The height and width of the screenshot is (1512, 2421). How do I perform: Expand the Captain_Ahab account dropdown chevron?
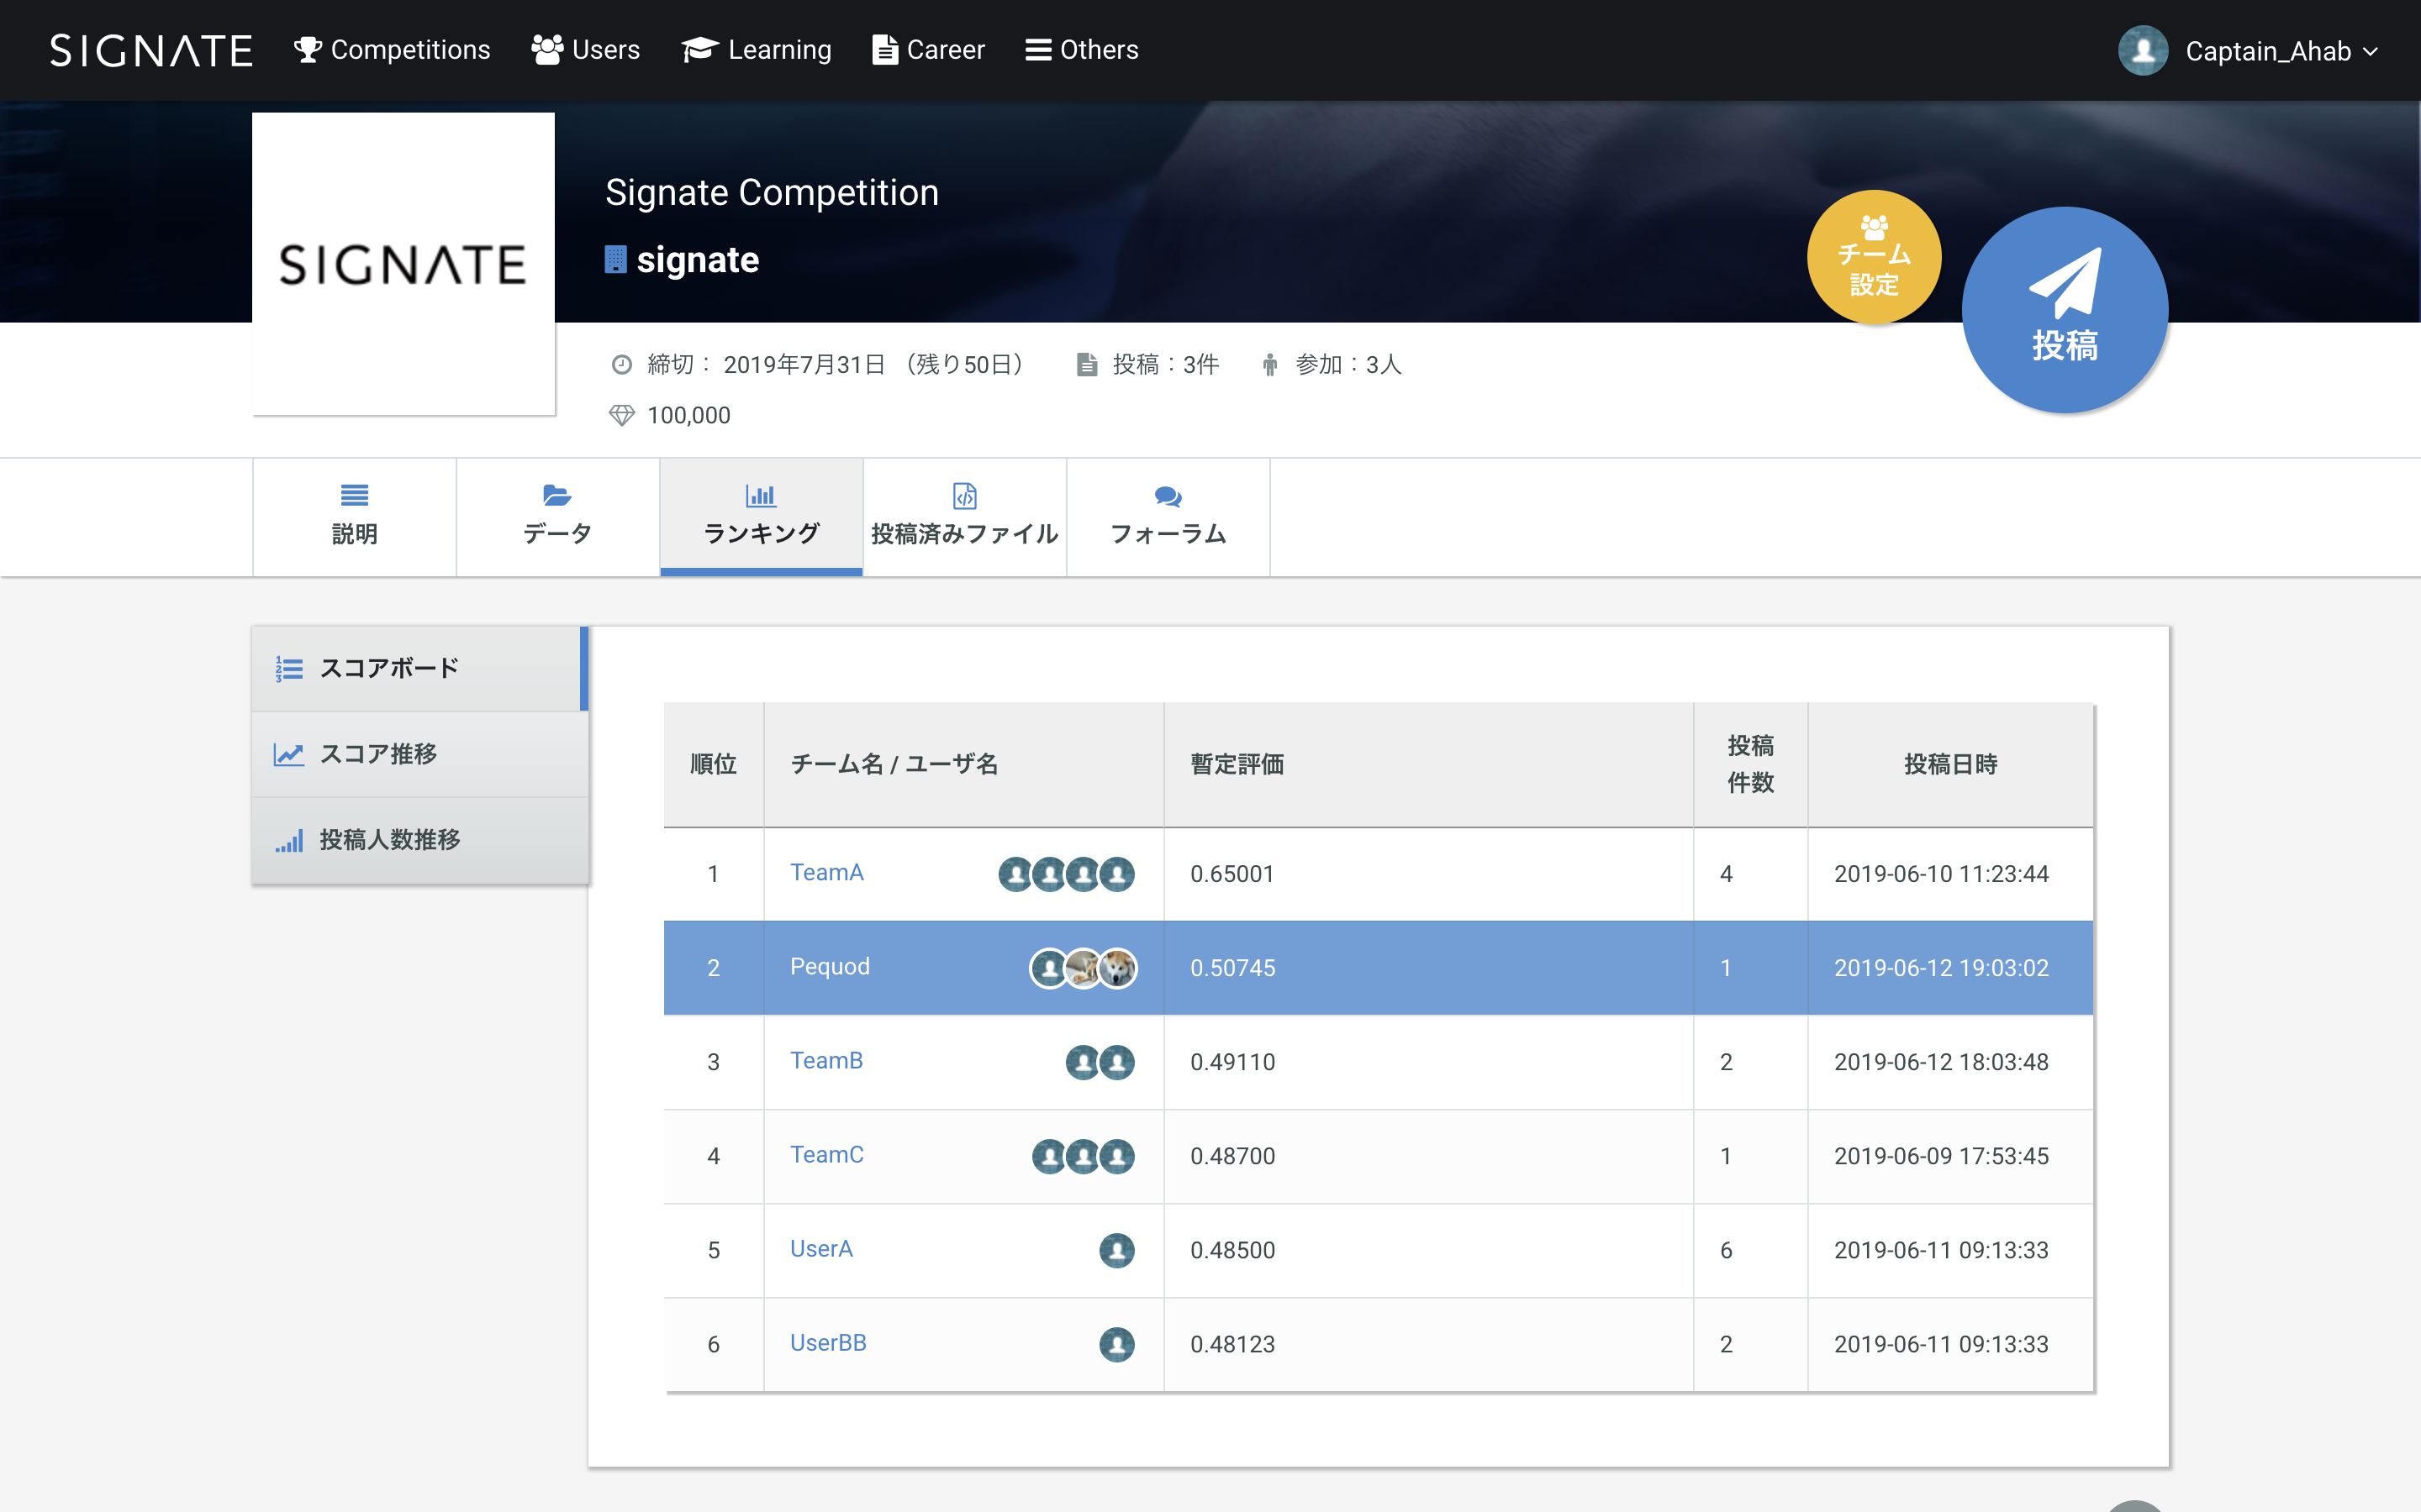[2370, 52]
